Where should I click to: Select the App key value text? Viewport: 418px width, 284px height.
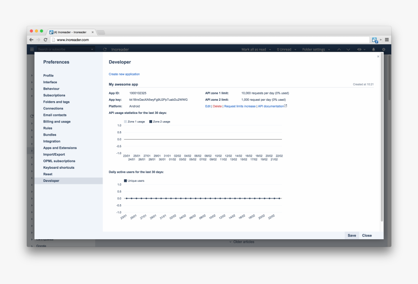point(158,100)
